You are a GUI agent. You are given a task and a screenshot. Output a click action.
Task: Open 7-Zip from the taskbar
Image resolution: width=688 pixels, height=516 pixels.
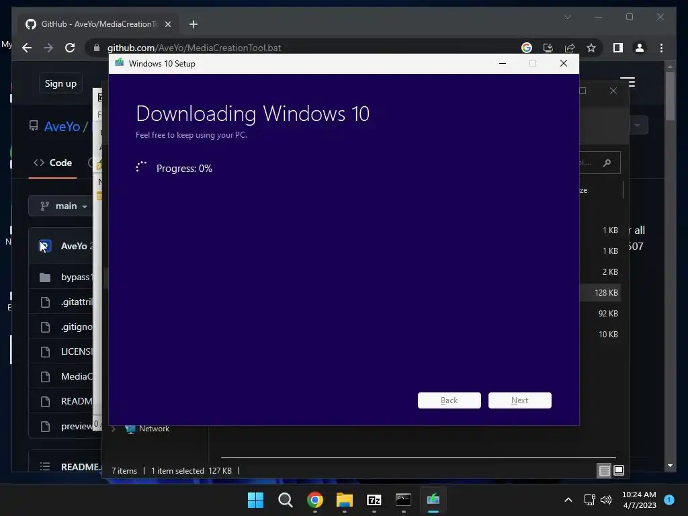coord(374,500)
